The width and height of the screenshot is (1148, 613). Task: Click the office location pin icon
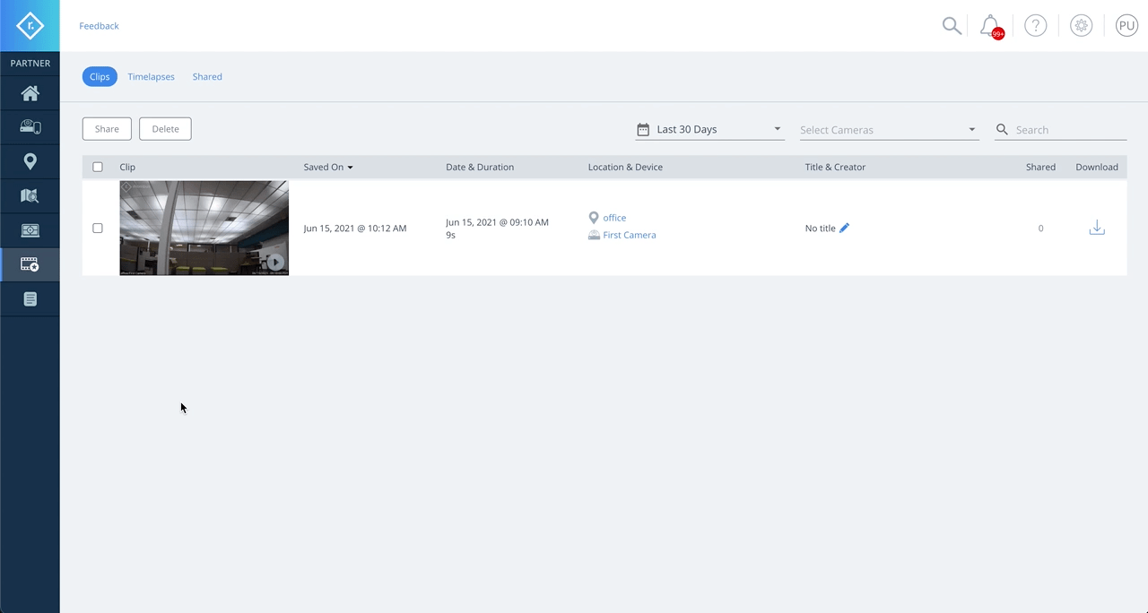pyautogui.click(x=593, y=218)
